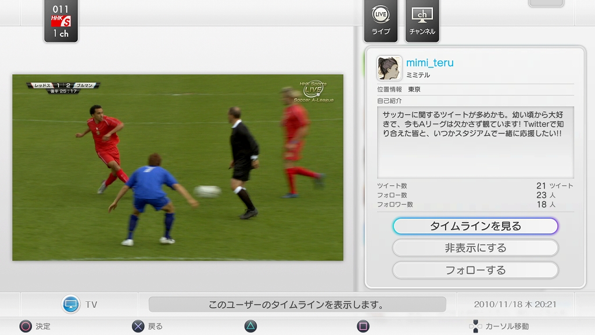
Task: Click the hint text このユーザーのタイムラインを表示します。
Action: [297, 305]
